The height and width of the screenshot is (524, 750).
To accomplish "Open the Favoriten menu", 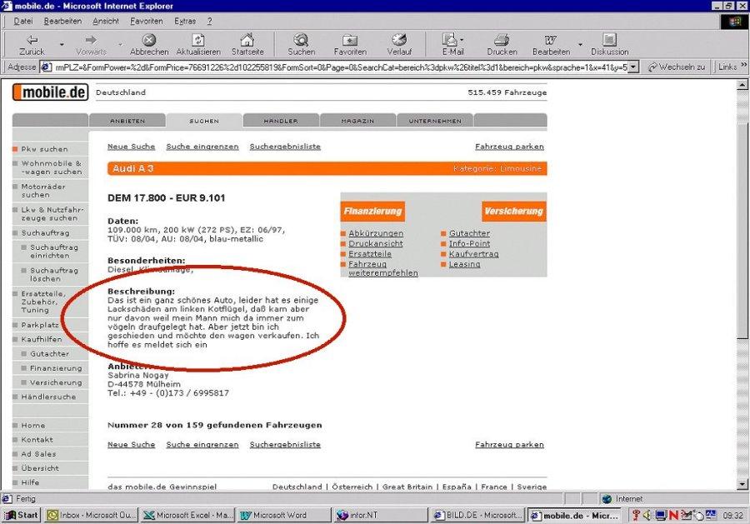I will (147, 21).
